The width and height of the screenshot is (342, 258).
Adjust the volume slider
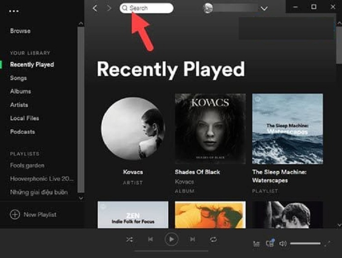click(305, 244)
